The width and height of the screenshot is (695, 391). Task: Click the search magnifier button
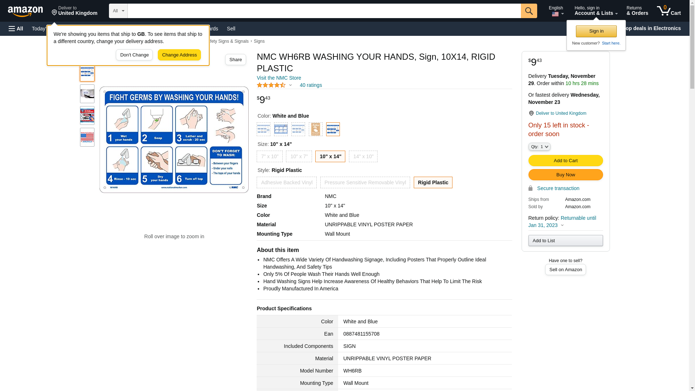point(529,11)
